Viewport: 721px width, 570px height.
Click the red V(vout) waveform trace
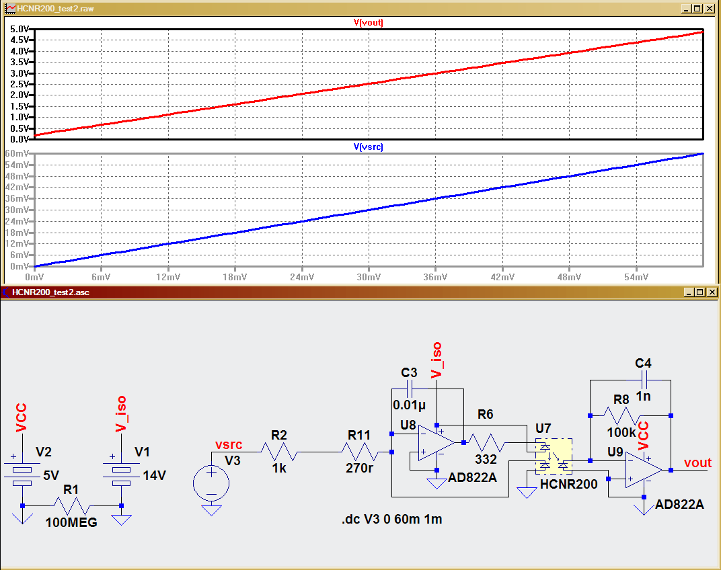click(x=369, y=84)
